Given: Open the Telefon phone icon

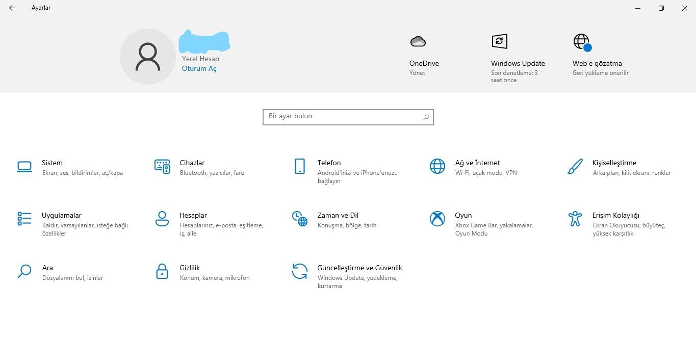Looking at the screenshot, I should (x=300, y=166).
